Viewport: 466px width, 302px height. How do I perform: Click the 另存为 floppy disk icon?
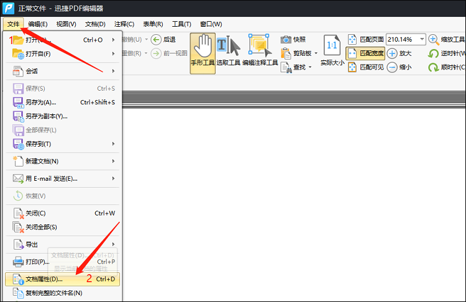coord(18,103)
